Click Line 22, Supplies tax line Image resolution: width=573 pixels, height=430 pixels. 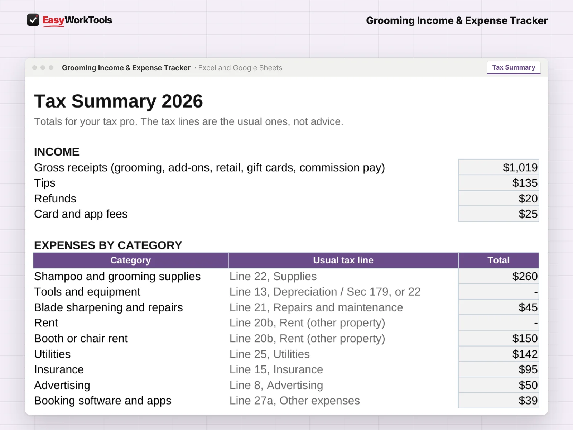coord(273,277)
